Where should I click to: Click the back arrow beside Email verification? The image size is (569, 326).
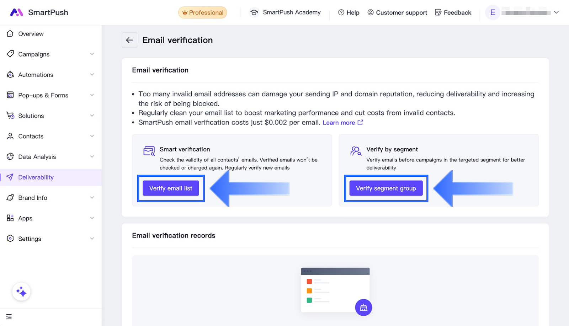point(129,40)
